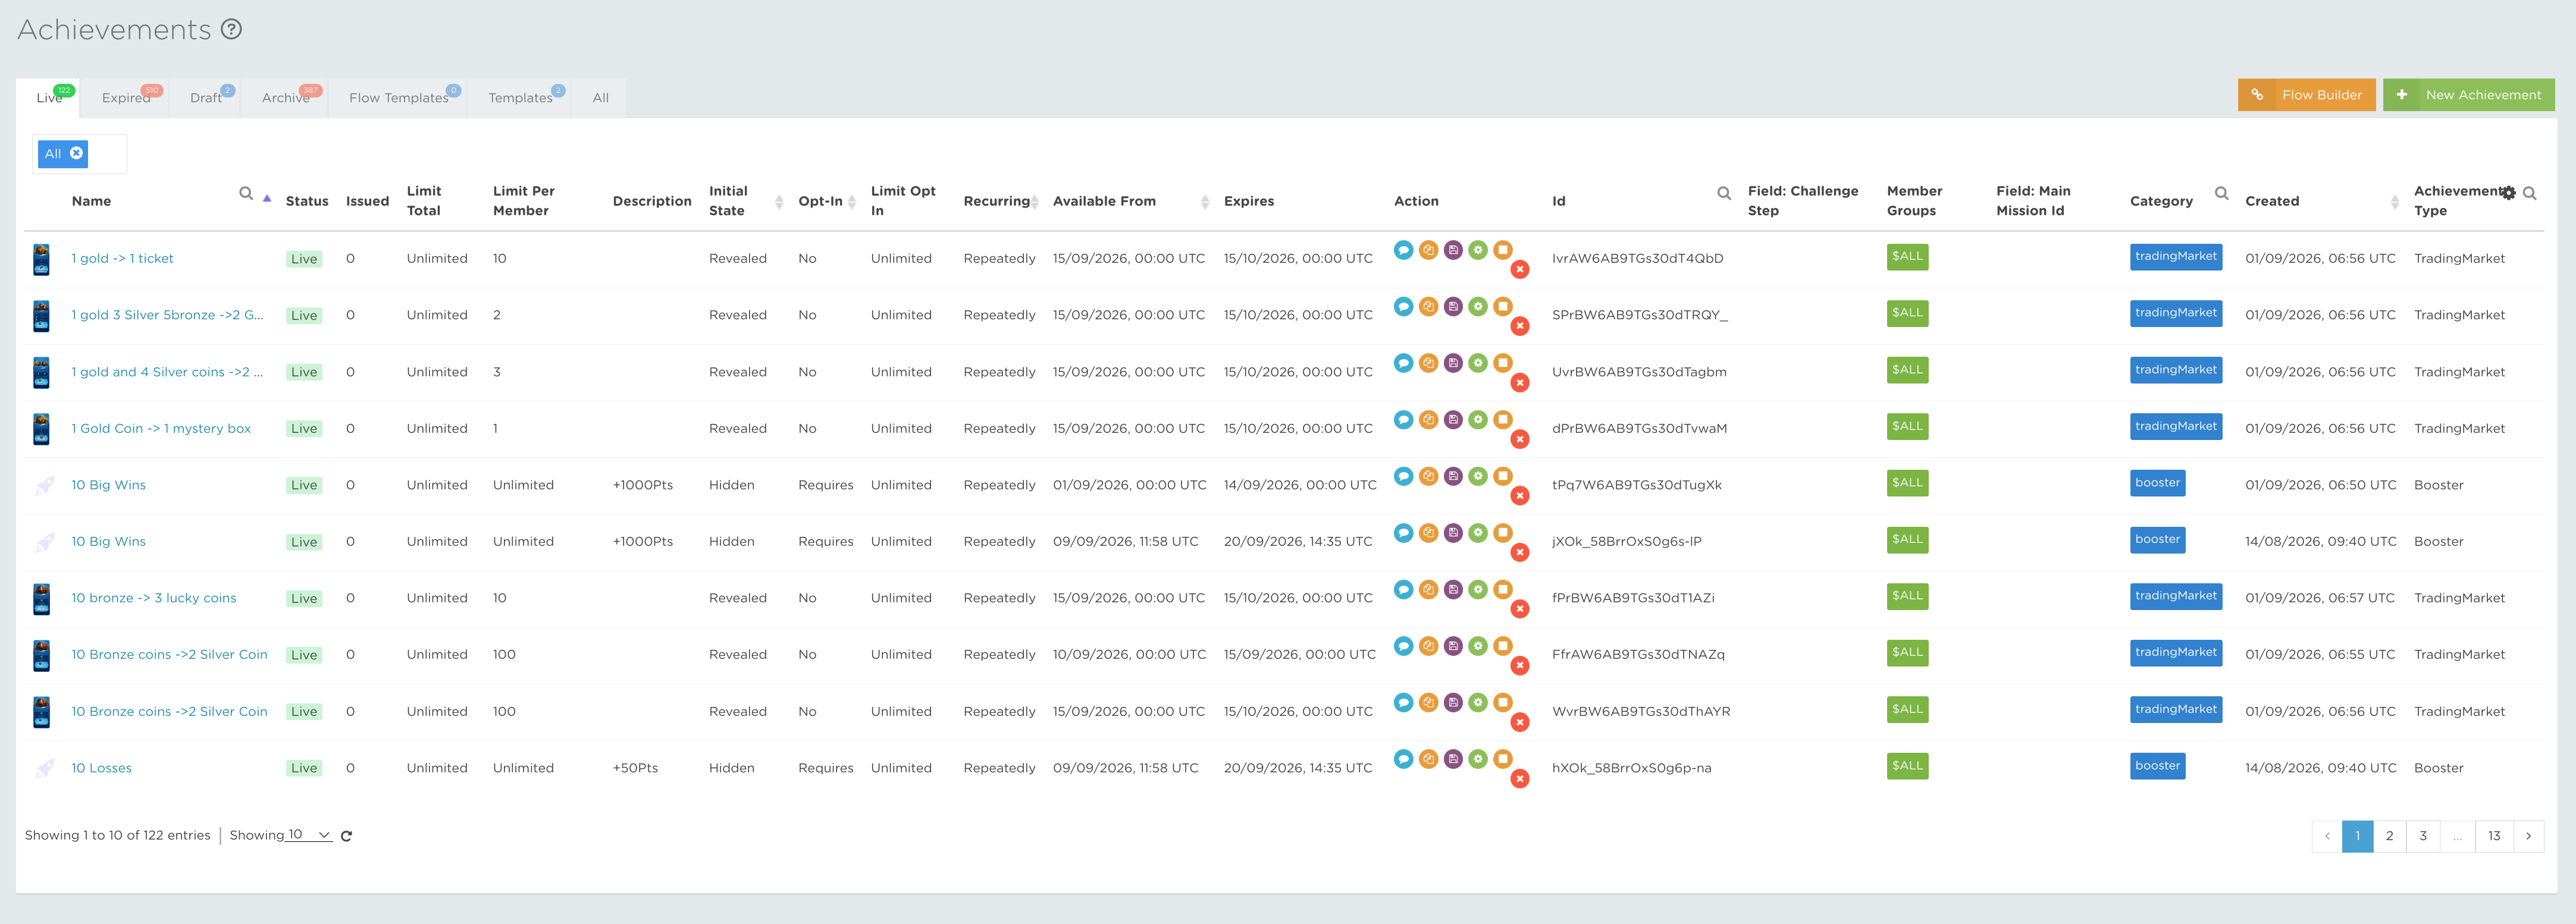The width and height of the screenshot is (2576, 924).
Task: Switch to the Draft tab
Action: point(206,98)
